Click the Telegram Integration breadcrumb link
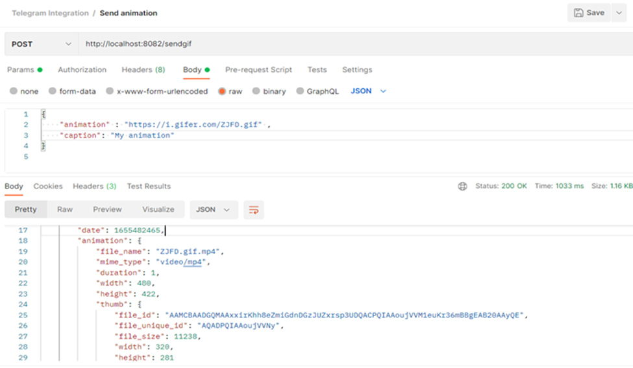The height and width of the screenshot is (368, 633). 50,13
